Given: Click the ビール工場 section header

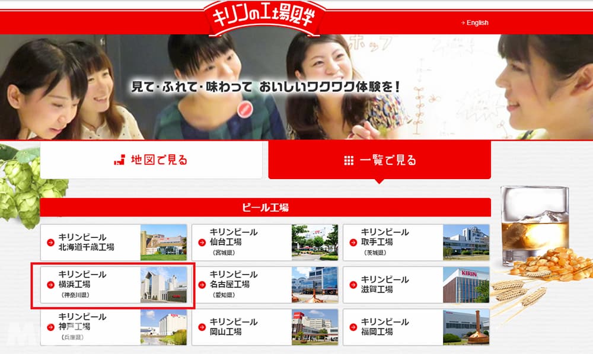Looking at the screenshot, I should 266,208.
